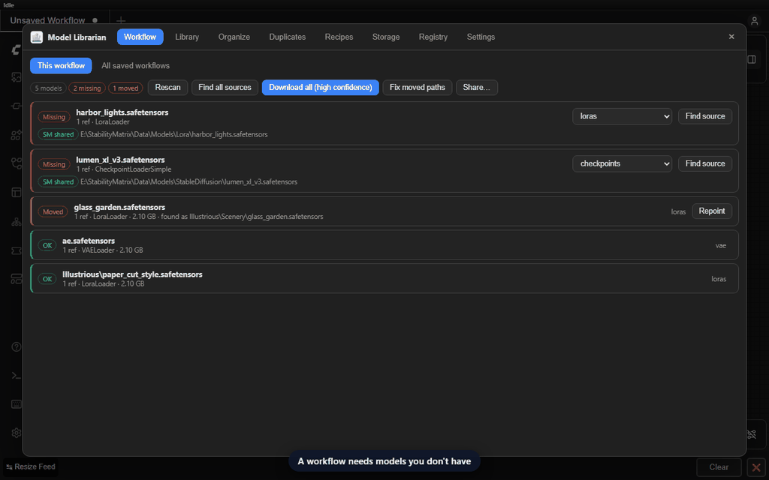Click the Moved badge on glass_garden row
This screenshot has height=480, width=769.
[x=53, y=212]
